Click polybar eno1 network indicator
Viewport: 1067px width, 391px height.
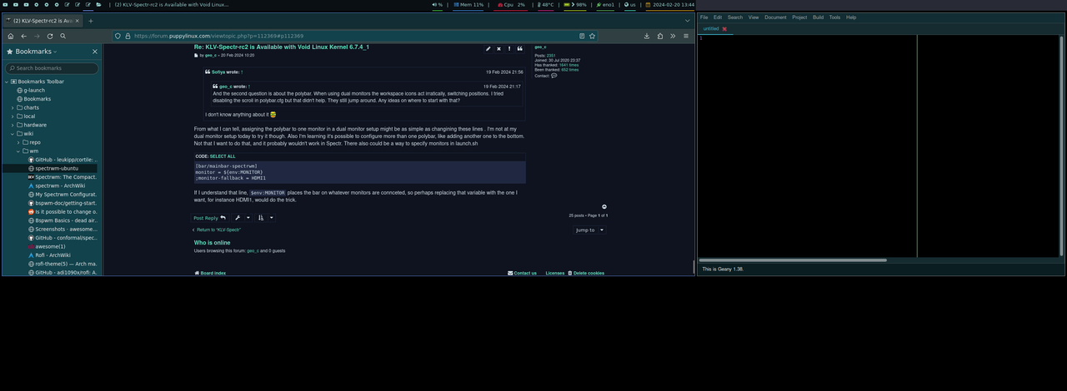[604, 4]
